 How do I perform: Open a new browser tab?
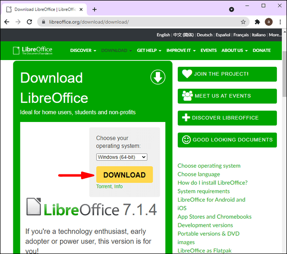pos(94,10)
